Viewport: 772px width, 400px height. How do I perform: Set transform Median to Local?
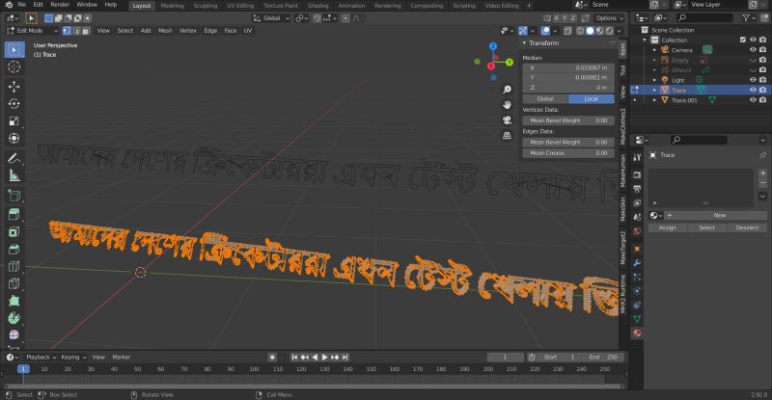coord(592,99)
